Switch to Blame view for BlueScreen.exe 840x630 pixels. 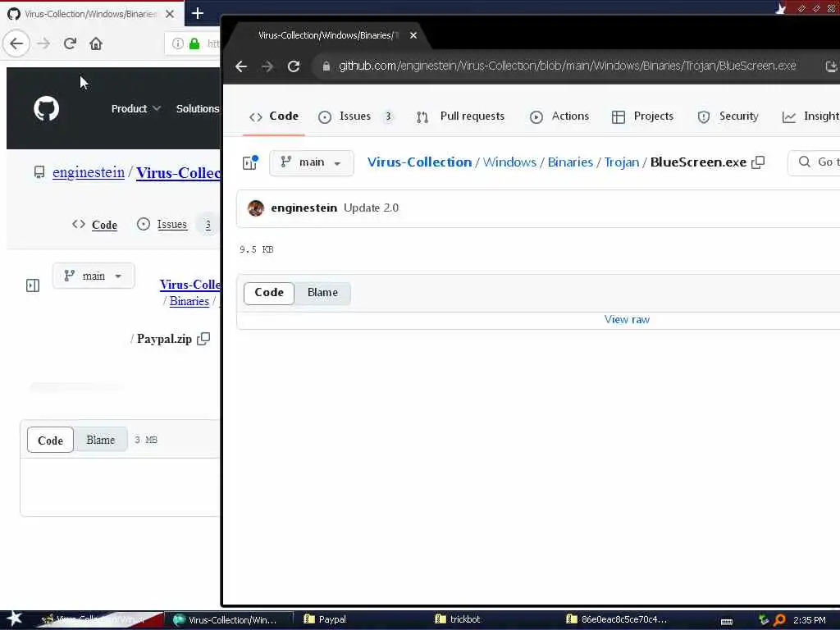(x=322, y=293)
